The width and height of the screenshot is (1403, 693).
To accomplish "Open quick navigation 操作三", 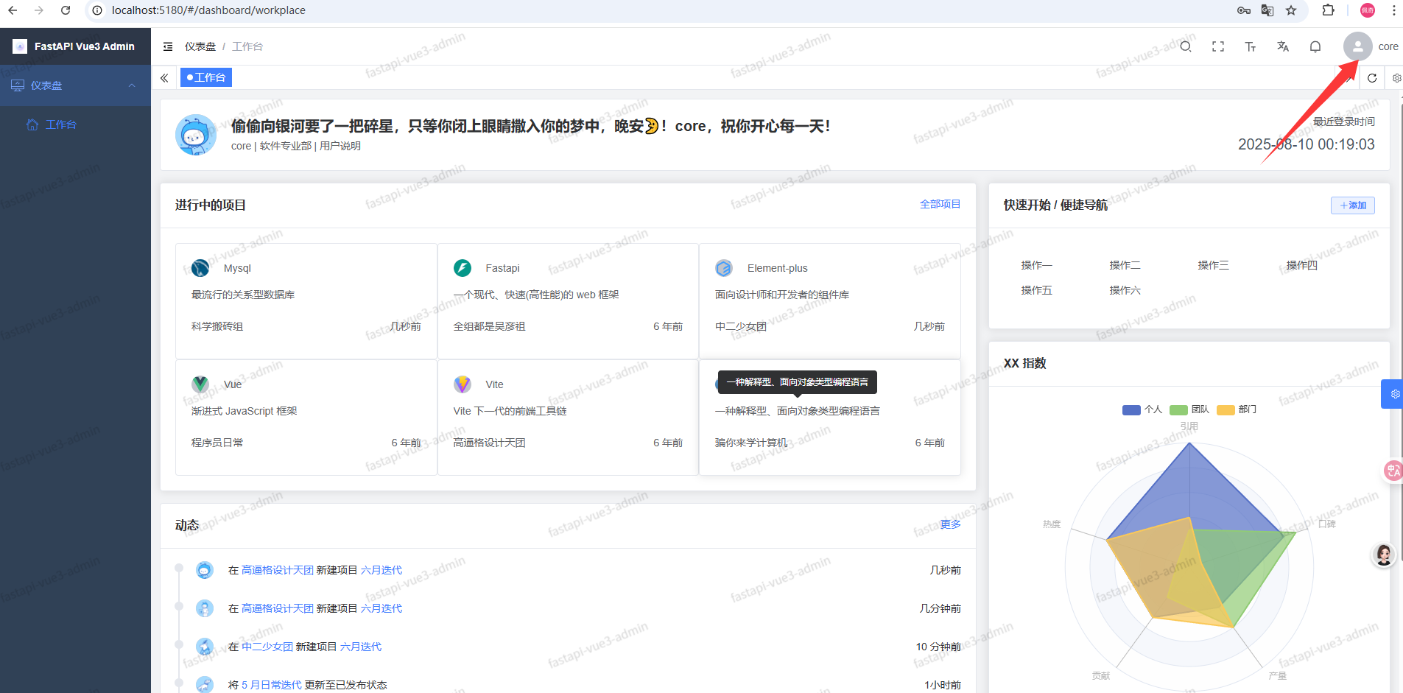I will (x=1214, y=265).
